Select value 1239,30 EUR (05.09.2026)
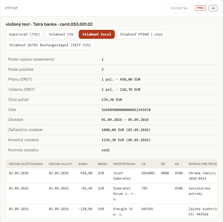The image size is (223, 222). tap(126, 140)
